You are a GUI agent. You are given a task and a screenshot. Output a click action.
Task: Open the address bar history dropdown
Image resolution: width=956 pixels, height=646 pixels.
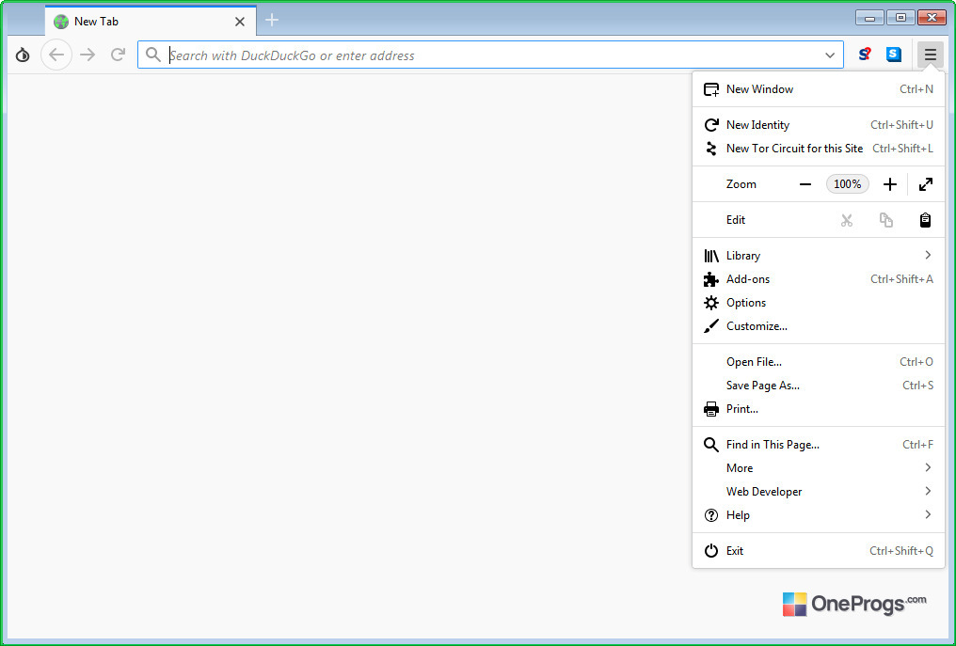830,55
